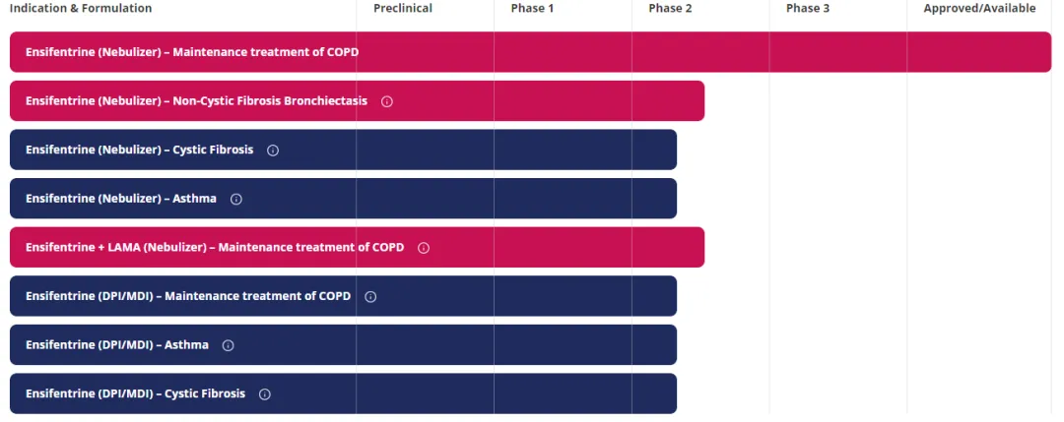Click Ensifentrine (Nebulizer) – Asthma label

coord(121,199)
